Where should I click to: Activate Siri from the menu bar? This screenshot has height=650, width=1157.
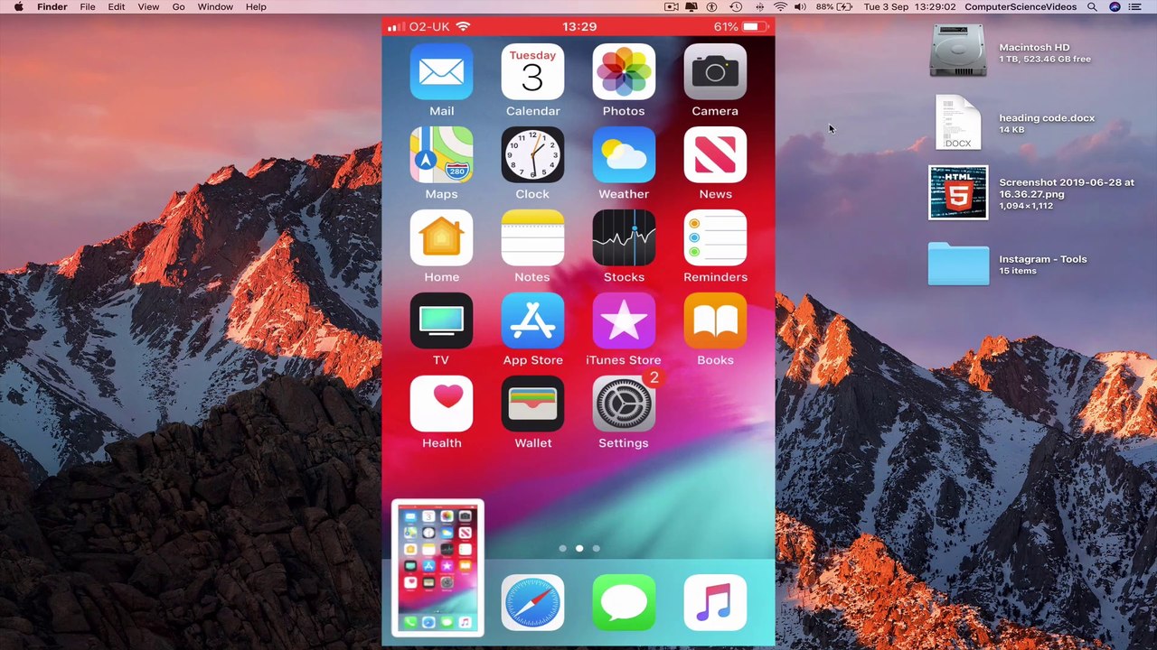tap(1115, 7)
